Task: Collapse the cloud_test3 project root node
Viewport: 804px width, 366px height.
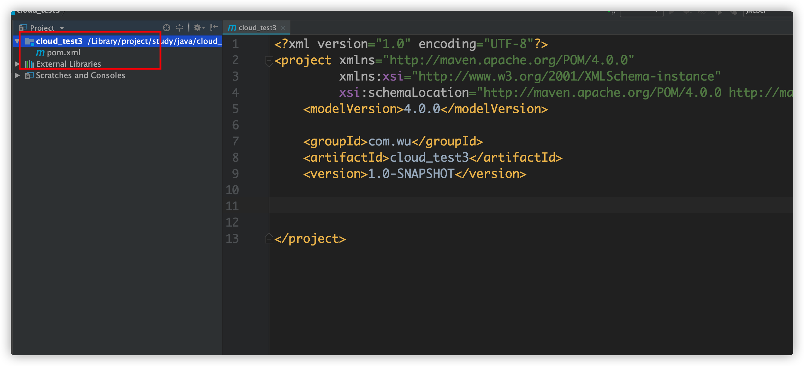Action: tap(17, 41)
